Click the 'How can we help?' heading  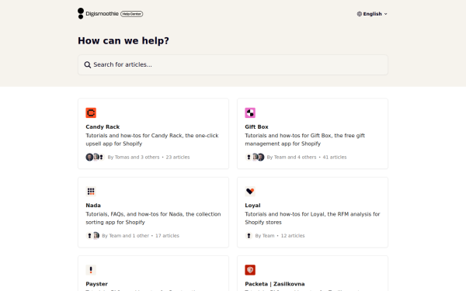point(123,40)
